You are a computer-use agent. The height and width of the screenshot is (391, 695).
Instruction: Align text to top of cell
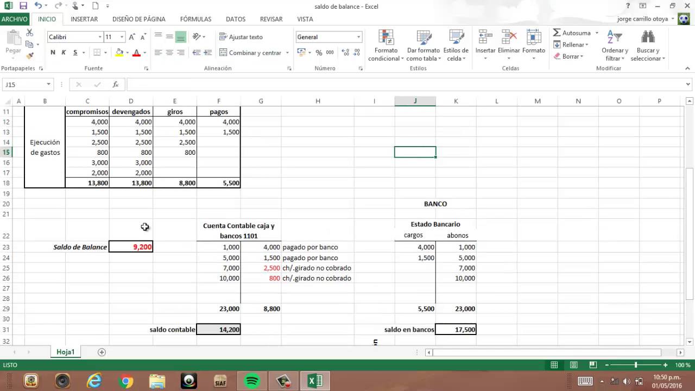click(158, 37)
